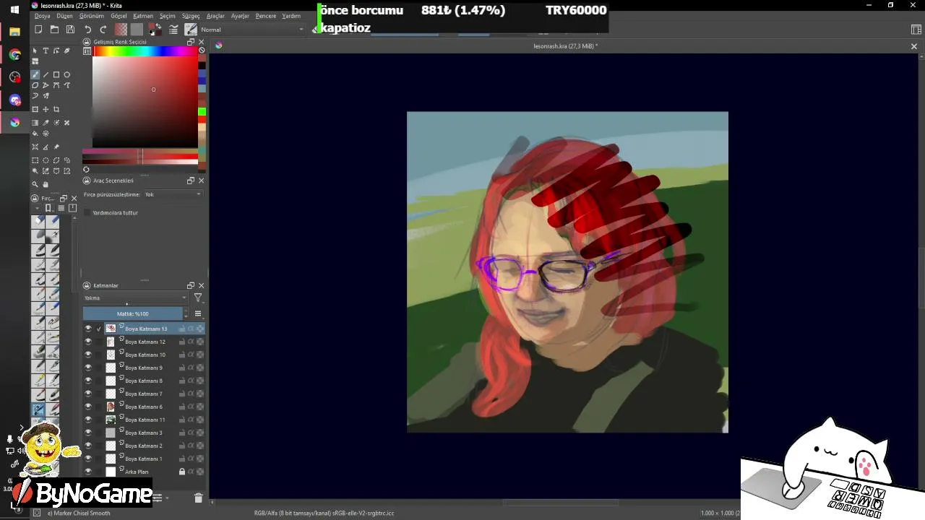This screenshot has width=925, height=520.
Task: Select the lesonrash.kra document tab
Action: (x=565, y=46)
